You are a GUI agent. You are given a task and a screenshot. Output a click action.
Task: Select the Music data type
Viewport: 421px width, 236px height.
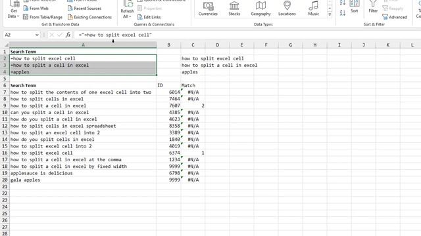point(313,9)
